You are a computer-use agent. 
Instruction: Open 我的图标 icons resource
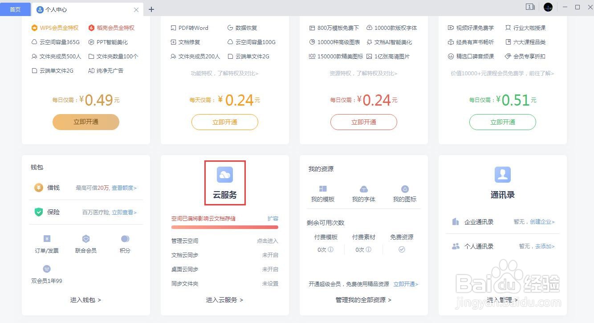tap(405, 189)
